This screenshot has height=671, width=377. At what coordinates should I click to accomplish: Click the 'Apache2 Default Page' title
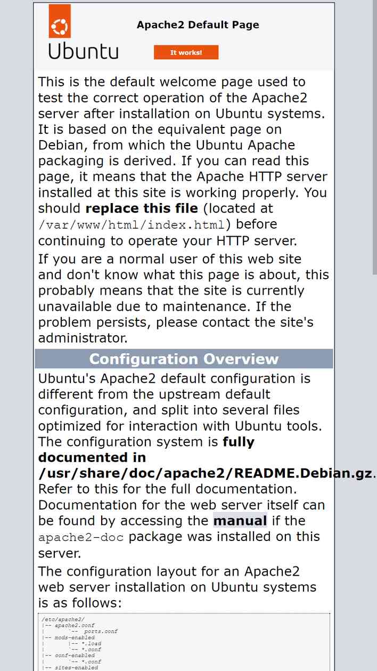pyautogui.click(x=198, y=25)
